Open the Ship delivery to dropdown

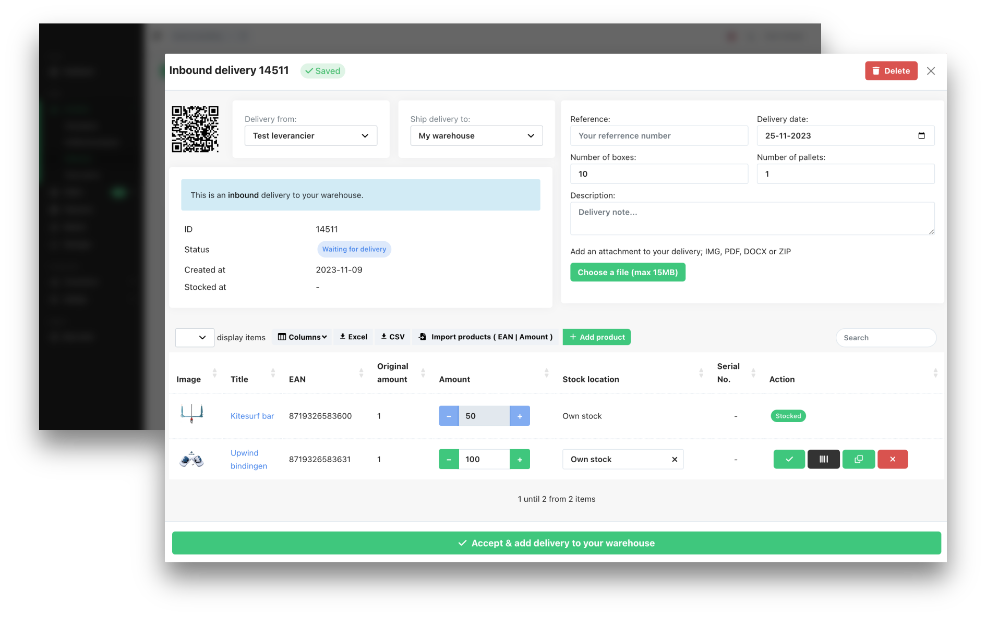click(476, 135)
